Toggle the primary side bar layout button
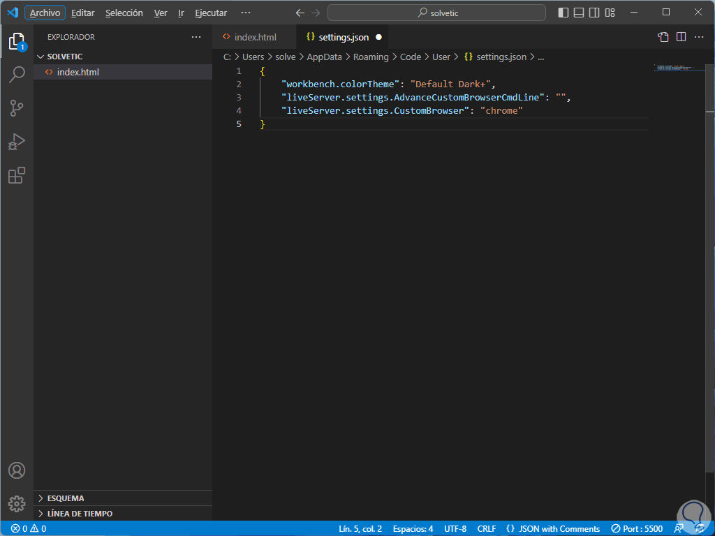The width and height of the screenshot is (715, 536). [x=563, y=13]
